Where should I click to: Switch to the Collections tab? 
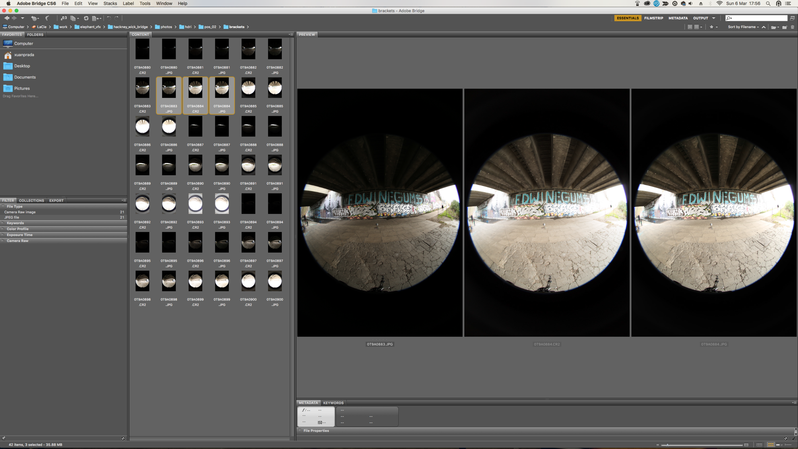pyautogui.click(x=31, y=201)
